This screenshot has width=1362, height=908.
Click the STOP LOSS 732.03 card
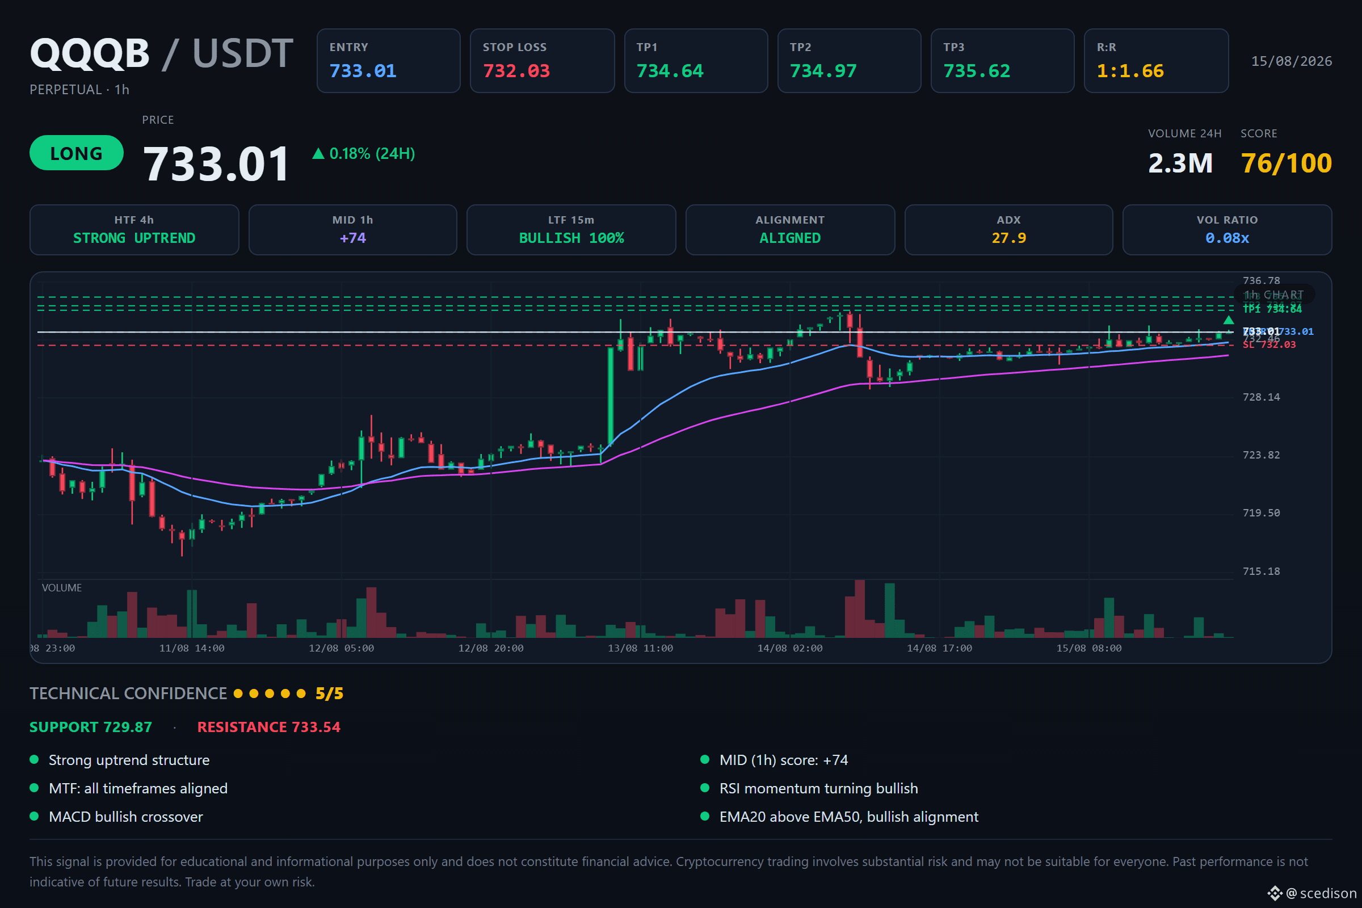coord(542,61)
